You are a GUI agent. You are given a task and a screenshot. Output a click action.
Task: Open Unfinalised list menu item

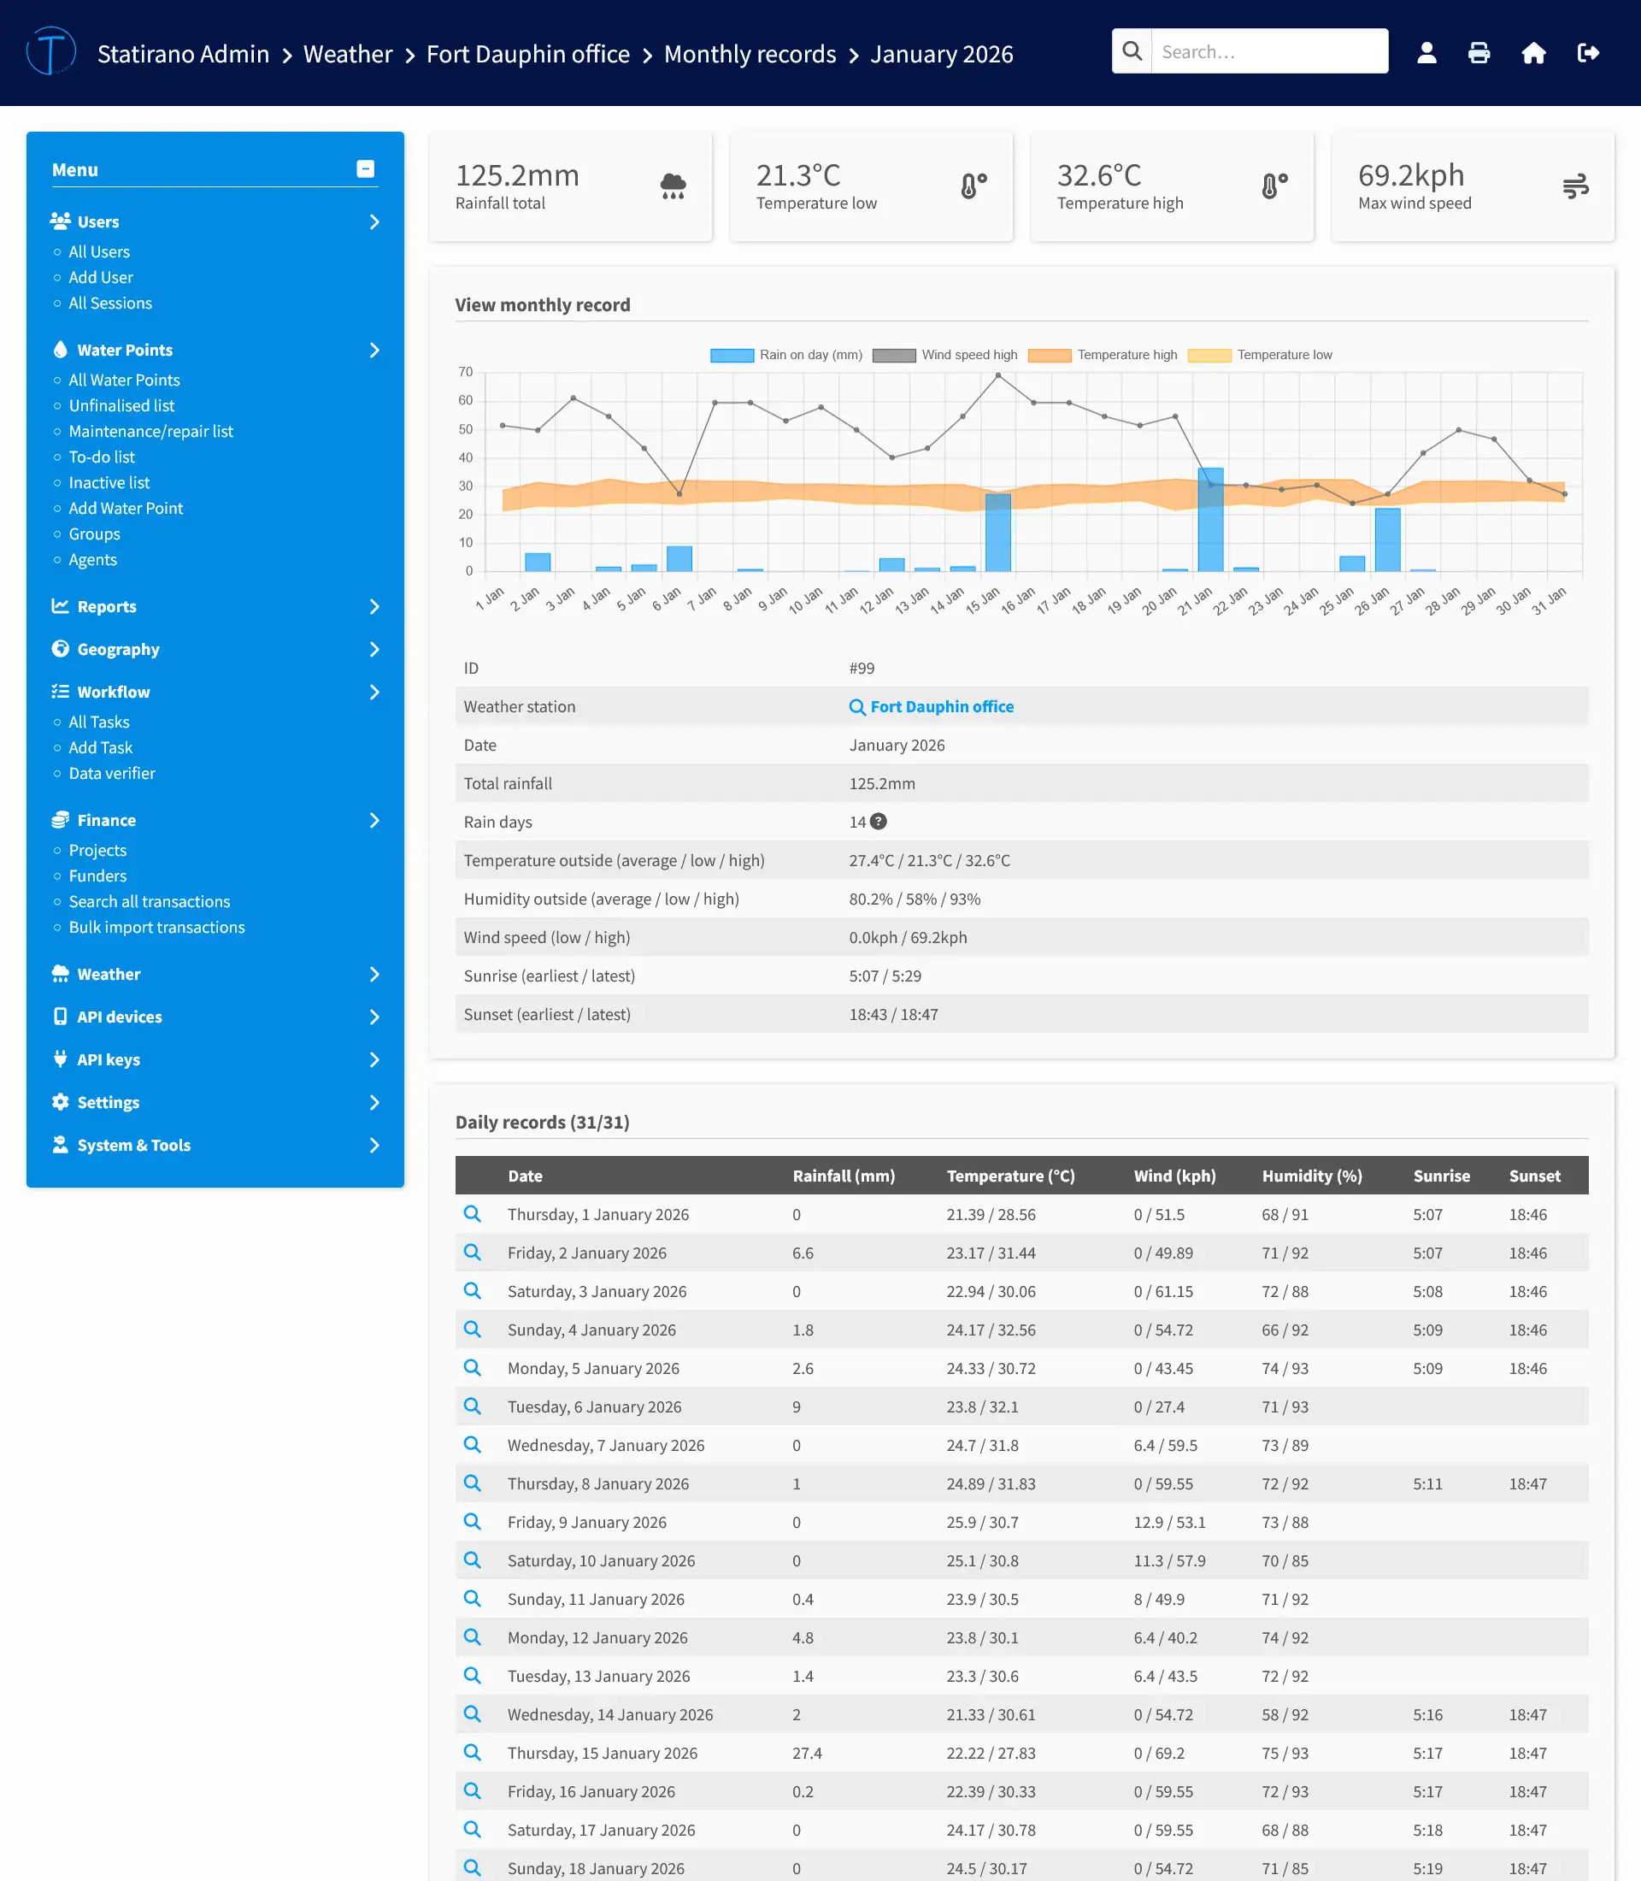[x=121, y=406]
